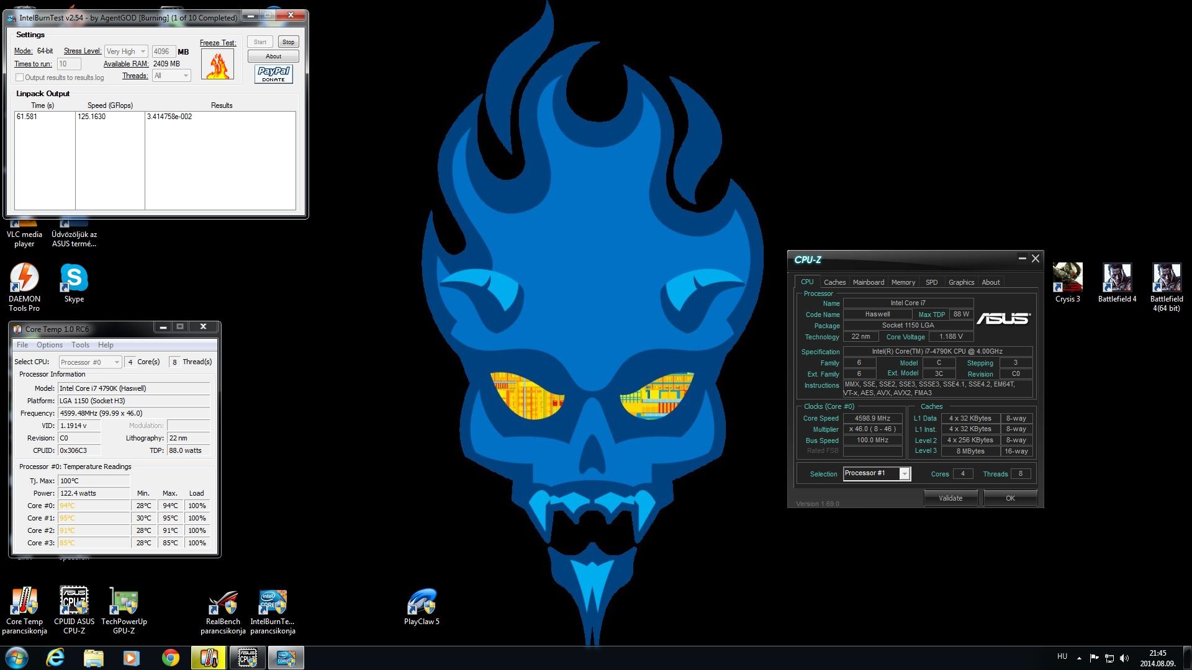The height and width of the screenshot is (670, 1192).
Task: Open DAEMON Tools Pro shortcut
Action: [24, 279]
